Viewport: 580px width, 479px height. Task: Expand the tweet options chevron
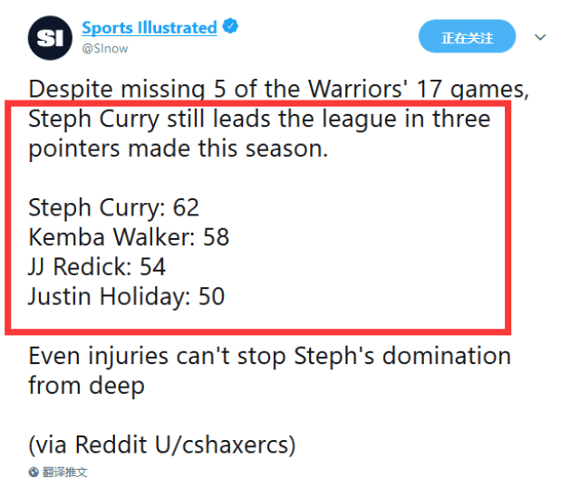pyautogui.click(x=541, y=38)
